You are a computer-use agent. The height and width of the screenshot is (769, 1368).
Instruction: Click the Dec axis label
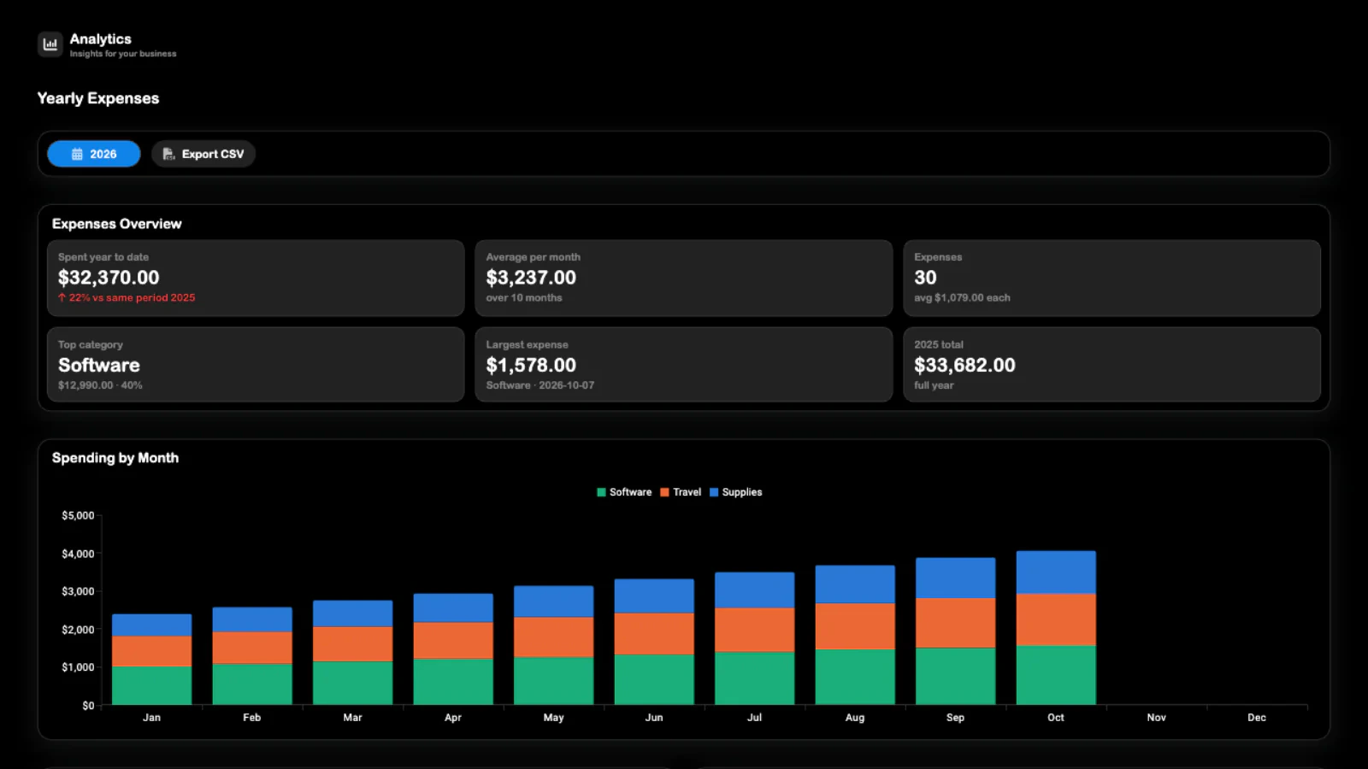pyautogui.click(x=1257, y=718)
